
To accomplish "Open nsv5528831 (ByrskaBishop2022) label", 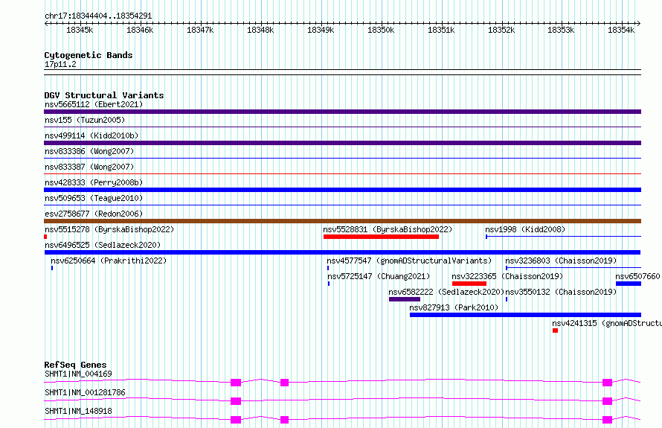I will [x=388, y=229].
